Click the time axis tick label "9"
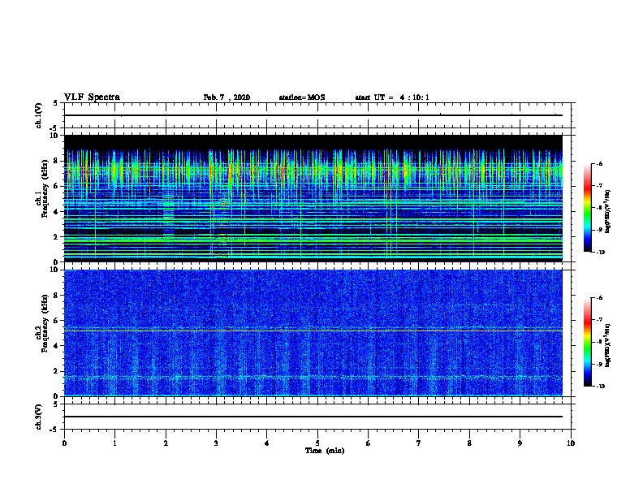The width and height of the screenshot is (643, 497). [x=520, y=443]
